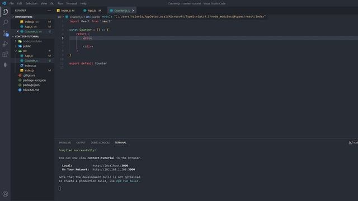The height and width of the screenshot is (201, 358).
Task: Switch to the Debug Console tab
Action: pos(100,143)
